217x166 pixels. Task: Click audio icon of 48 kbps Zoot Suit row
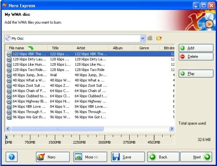click(9, 86)
